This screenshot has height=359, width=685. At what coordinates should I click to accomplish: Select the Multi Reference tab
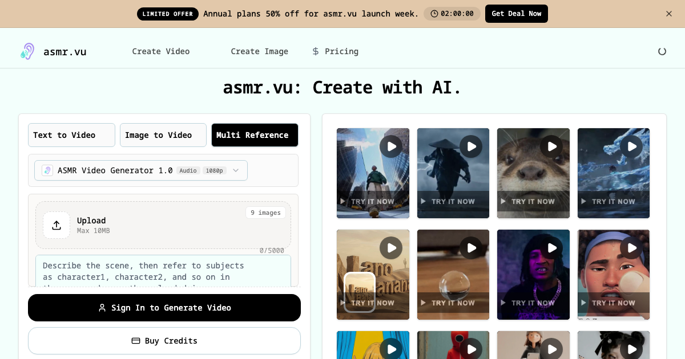coord(255,135)
